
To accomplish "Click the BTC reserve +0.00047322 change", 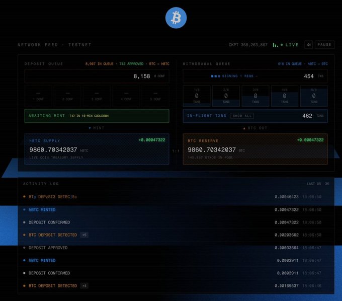I will [310, 140].
